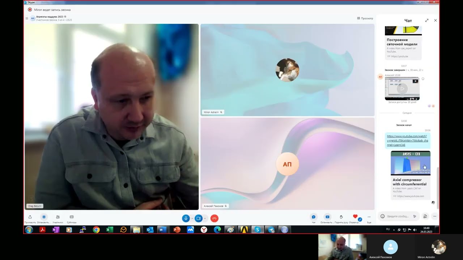
Task: Open OneNote from the taskbar
Action: click(56, 230)
